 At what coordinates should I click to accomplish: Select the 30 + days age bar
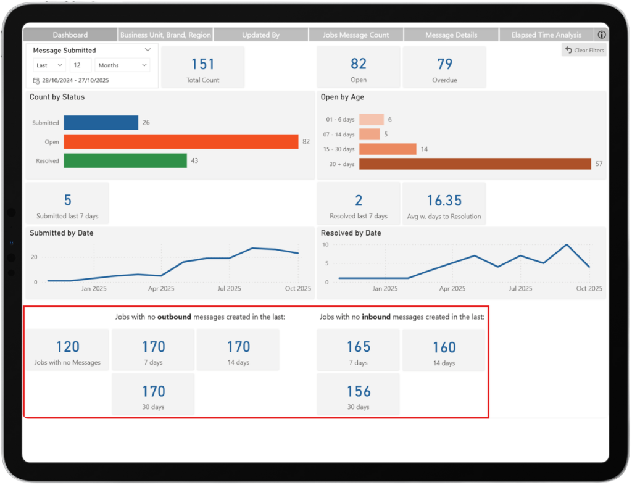pyautogui.click(x=475, y=164)
